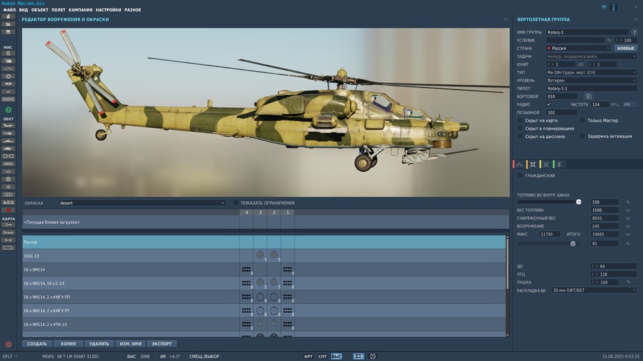This screenshot has width=643, height=361.
Task: Click the red X delete icon in sidebar
Action: click(x=8, y=210)
